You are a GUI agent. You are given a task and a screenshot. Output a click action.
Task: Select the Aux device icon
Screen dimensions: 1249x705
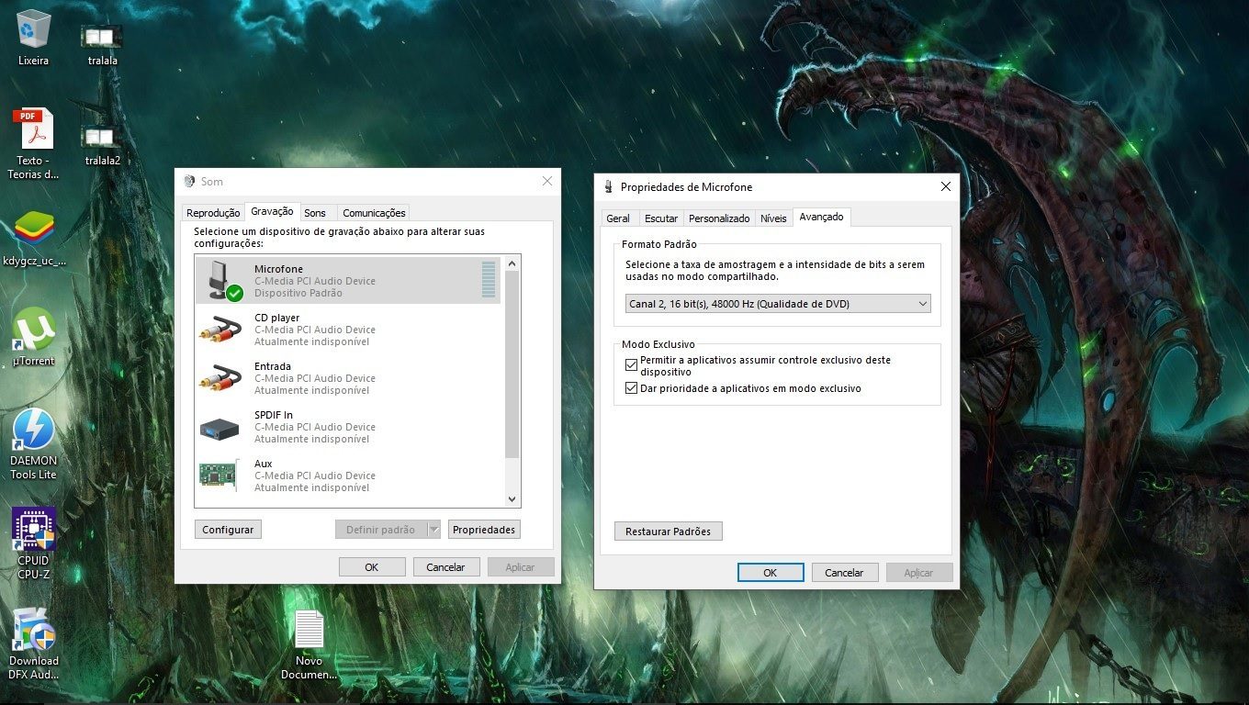(x=219, y=475)
